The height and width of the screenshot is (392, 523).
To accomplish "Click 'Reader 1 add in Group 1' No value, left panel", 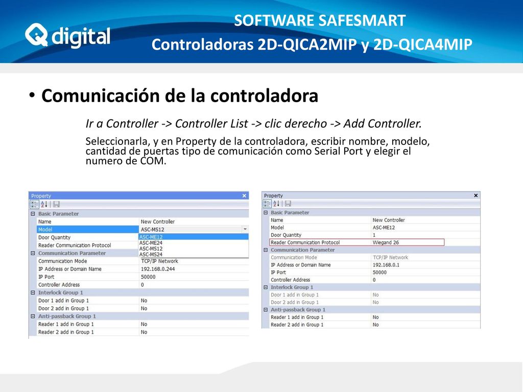I will tap(194, 324).
